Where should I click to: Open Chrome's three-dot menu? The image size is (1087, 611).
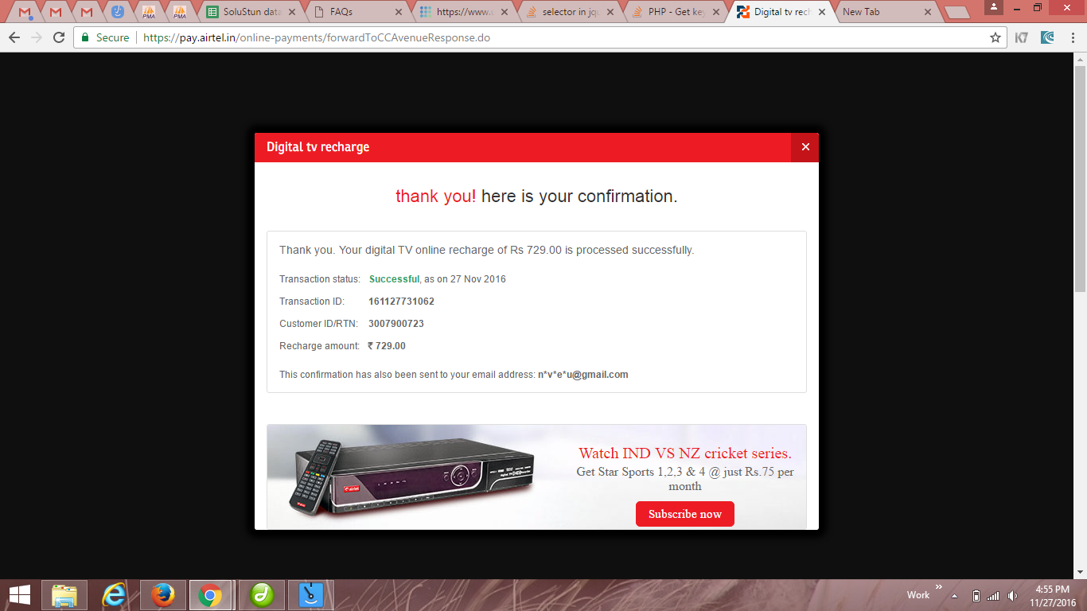1073,37
